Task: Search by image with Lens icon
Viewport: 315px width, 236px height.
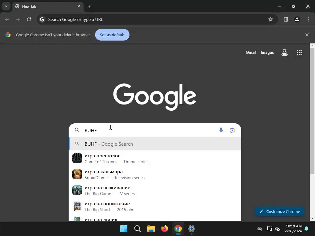Action: [x=232, y=130]
